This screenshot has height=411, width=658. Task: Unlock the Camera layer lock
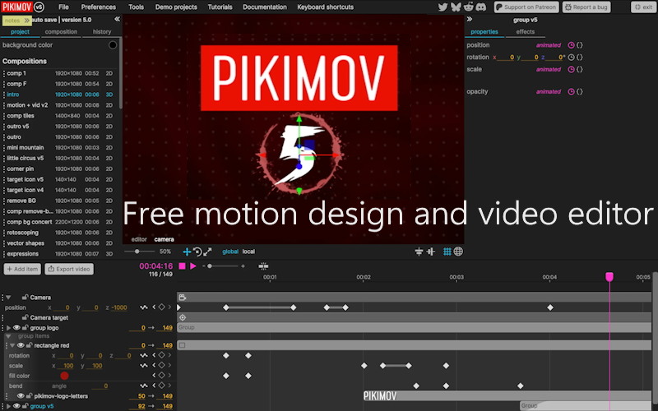click(25, 298)
